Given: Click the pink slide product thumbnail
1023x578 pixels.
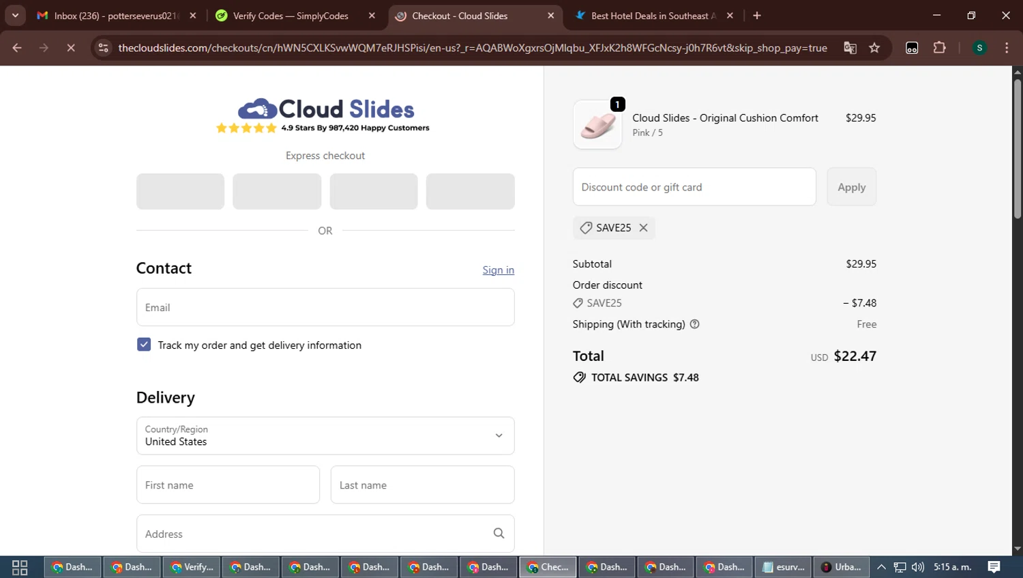Looking at the screenshot, I should coord(597,125).
